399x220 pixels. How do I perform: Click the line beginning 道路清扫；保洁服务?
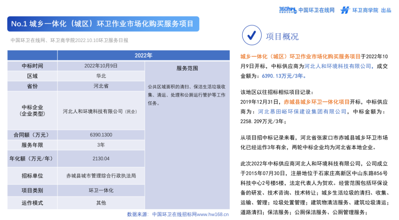(304, 212)
